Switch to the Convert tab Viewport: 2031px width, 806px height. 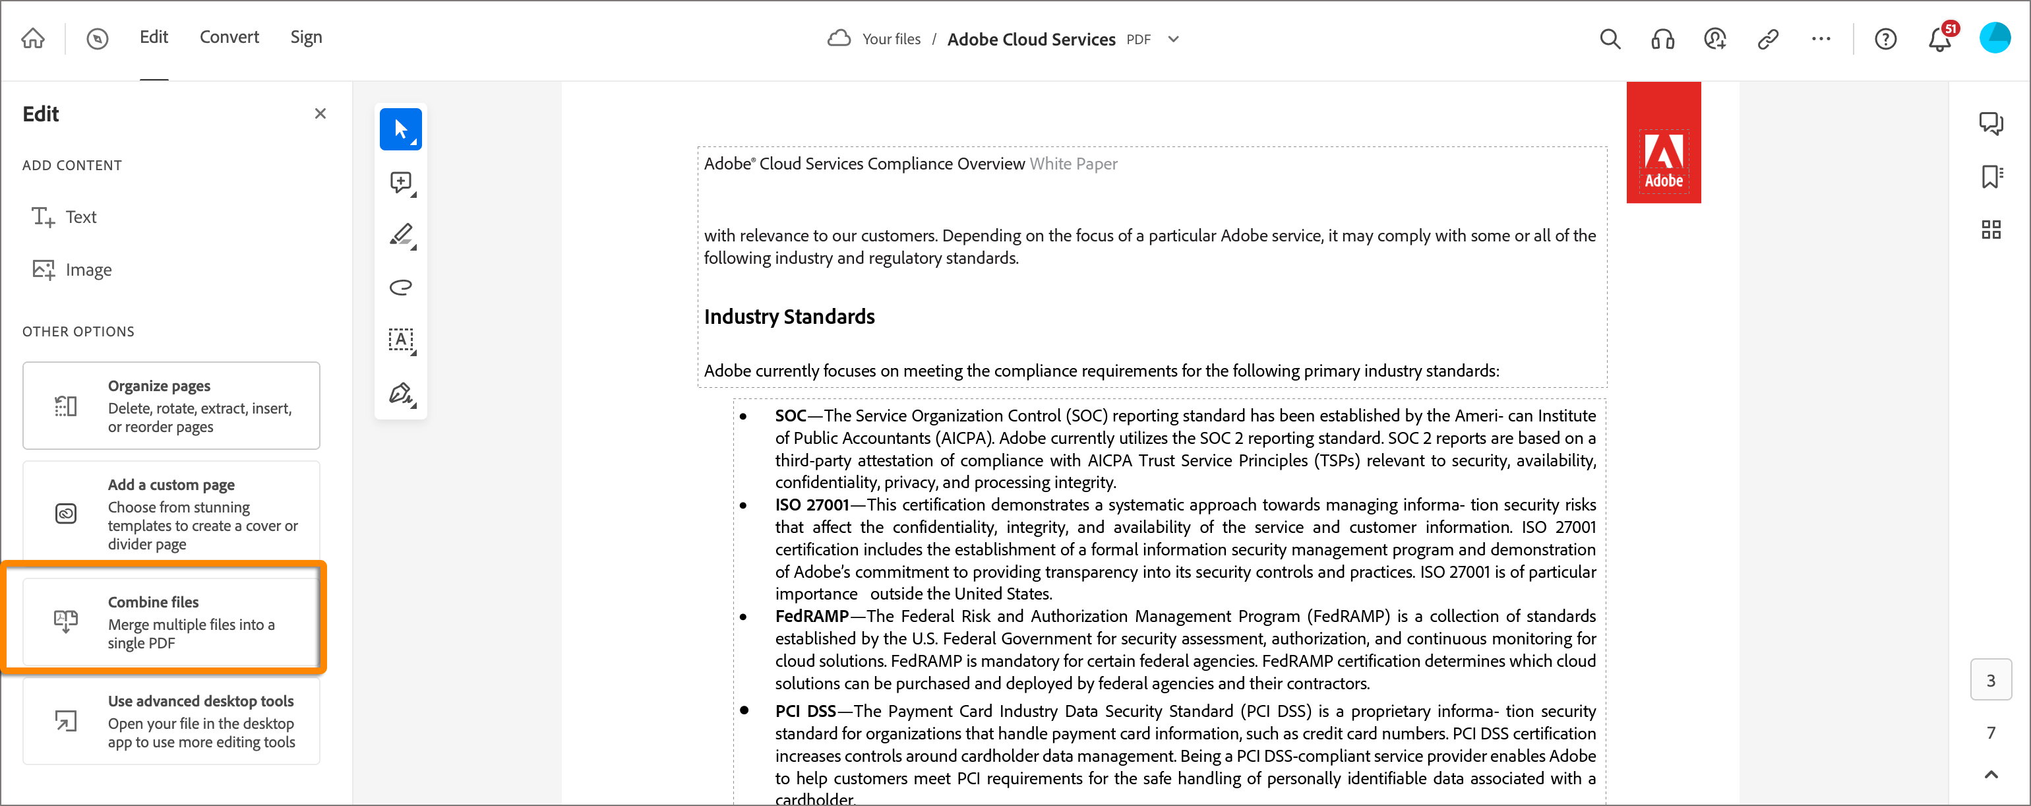point(229,36)
